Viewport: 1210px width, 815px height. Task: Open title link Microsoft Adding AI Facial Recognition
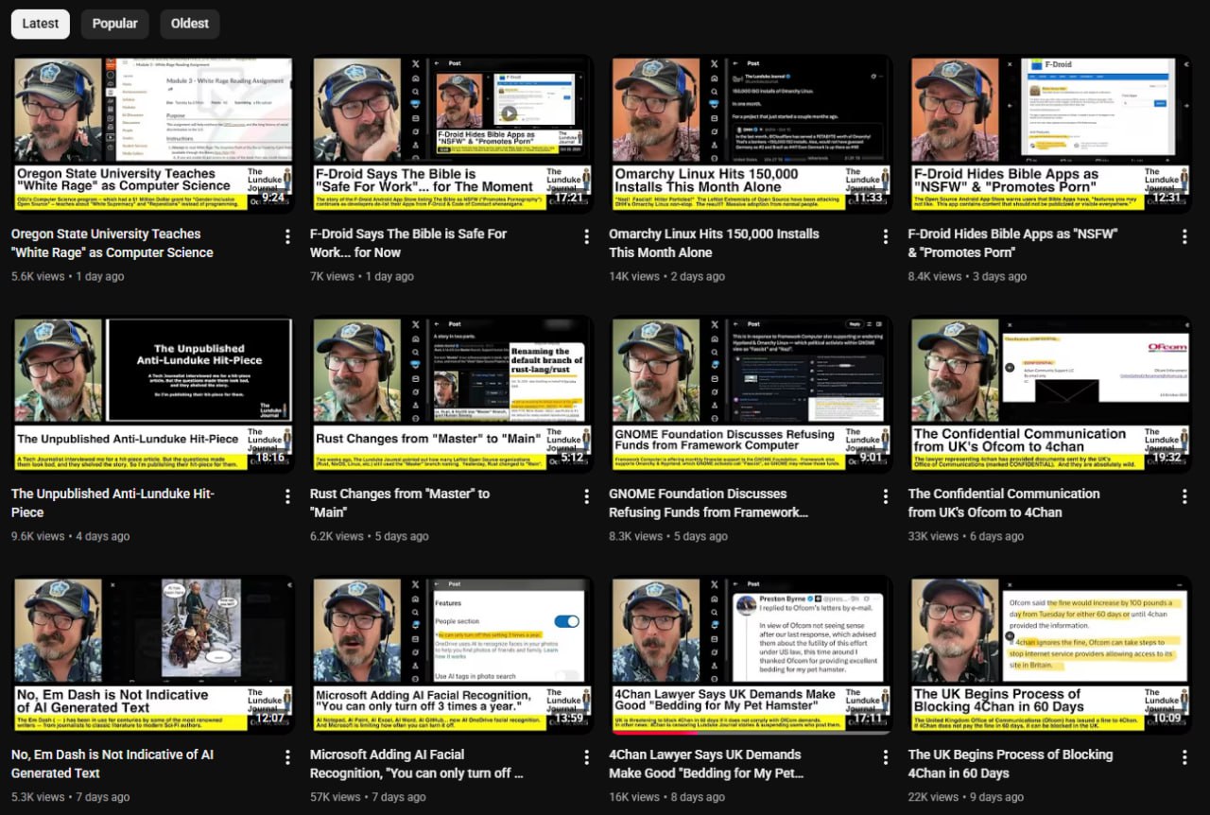[417, 764]
